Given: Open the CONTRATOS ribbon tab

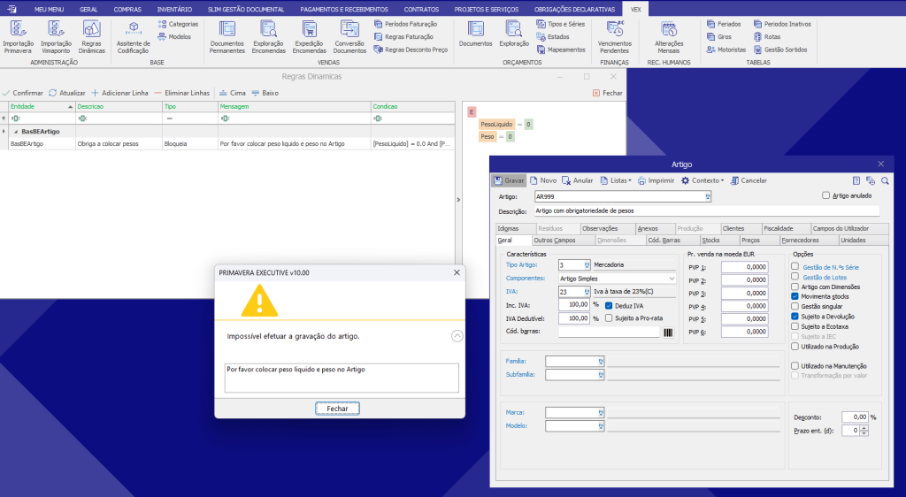Looking at the screenshot, I should (x=421, y=9).
